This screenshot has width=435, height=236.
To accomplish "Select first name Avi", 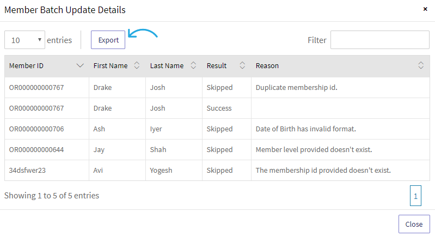I will click(x=98, y=170).
